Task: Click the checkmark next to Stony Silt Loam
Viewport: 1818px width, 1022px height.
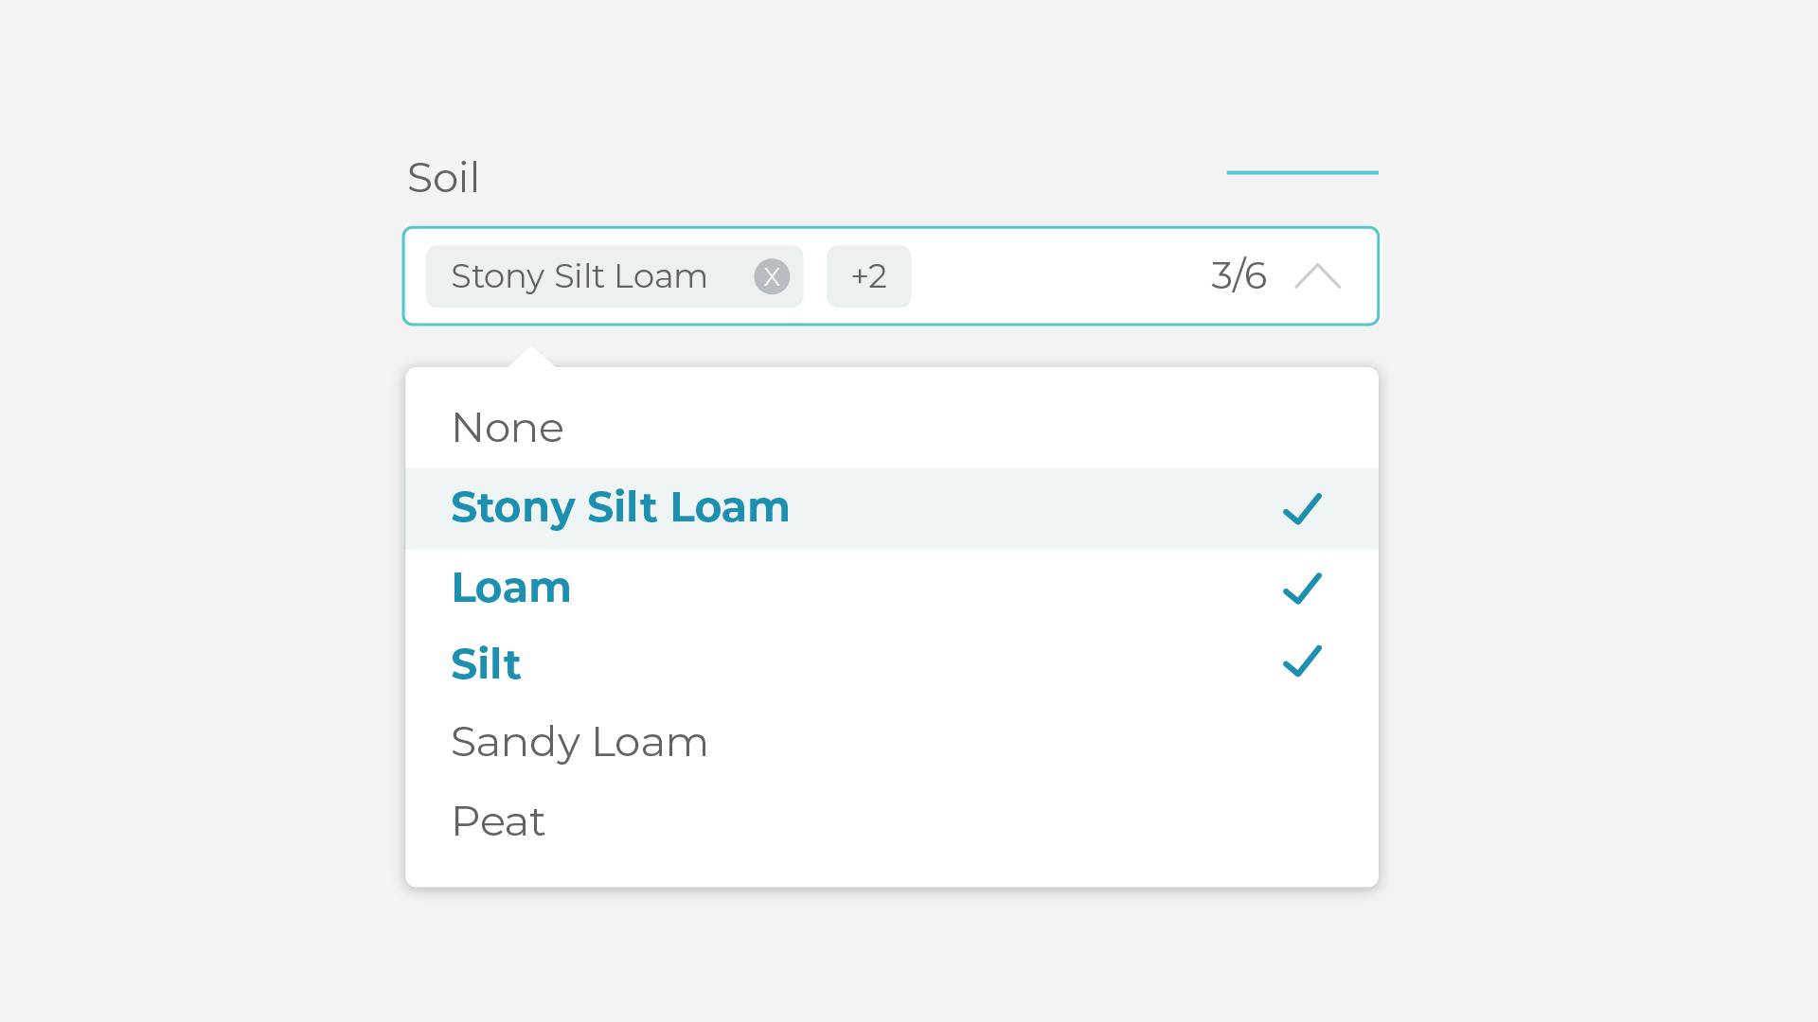Action: pyautogui.click(x=1302, y=508)
